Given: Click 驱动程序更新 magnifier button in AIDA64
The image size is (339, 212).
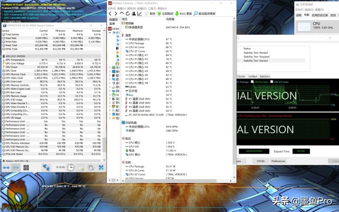Looking at the screenshot, I should (x=204, y=14).
